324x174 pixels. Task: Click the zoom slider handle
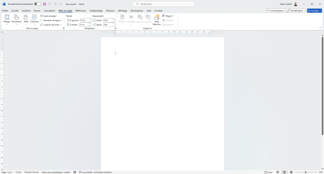tap(306, 172)
